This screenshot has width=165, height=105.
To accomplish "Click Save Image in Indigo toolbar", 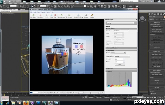I will (69, 16).
